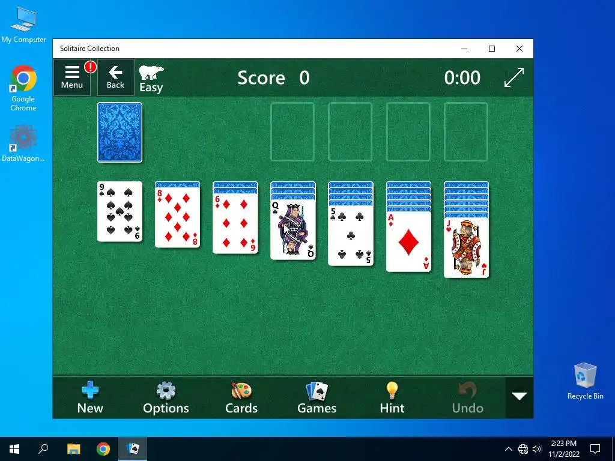The height and width of the screenshot is (461, 615).
Task: Start a New game with plus icon
Action: pos(90,397)
